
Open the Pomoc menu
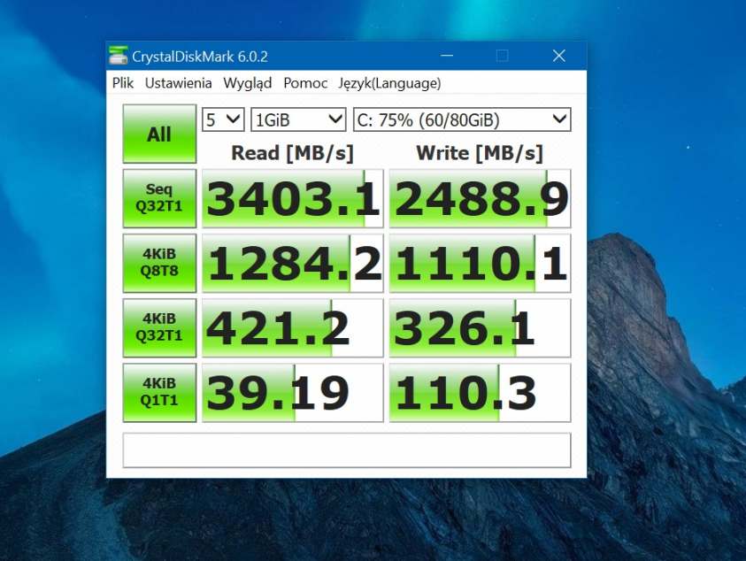pyautogui.click(x=304, y=83)
